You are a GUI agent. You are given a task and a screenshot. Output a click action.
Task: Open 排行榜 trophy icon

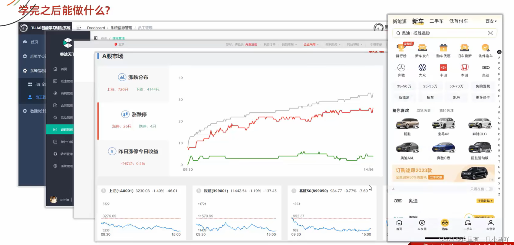click(x=401, y=47)
